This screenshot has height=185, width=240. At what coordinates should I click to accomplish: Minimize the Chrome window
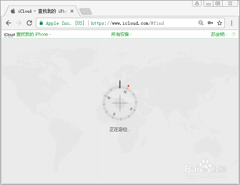pos(208,3)
